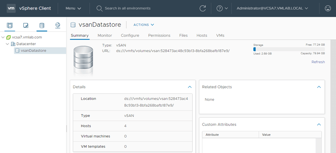Viewport: 336px width, 153px height.
Task: Click the main page vertical scrollbar
Action: pos(333,96)
